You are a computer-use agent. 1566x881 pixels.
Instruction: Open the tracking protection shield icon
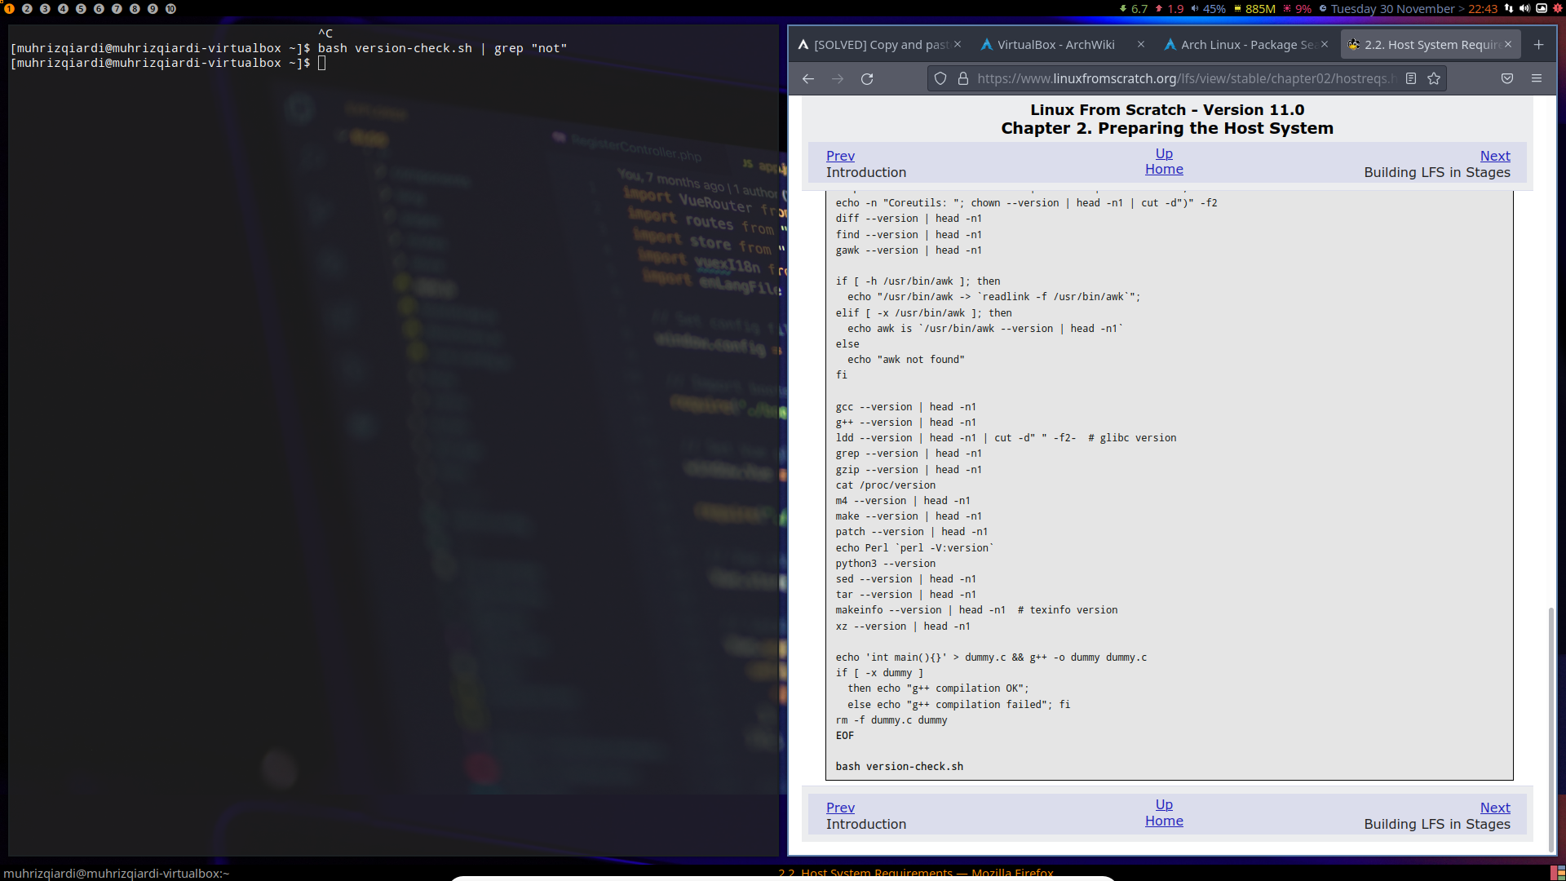[940, 78]
